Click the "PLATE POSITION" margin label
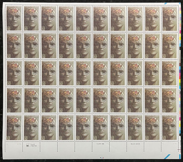The image size is (183, 162). tap(34, 145)
